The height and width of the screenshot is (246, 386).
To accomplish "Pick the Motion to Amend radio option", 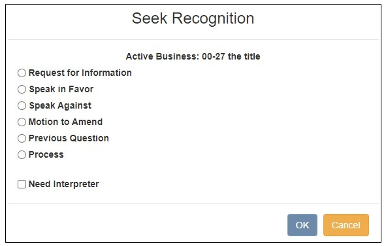I will tap(22, 122).
